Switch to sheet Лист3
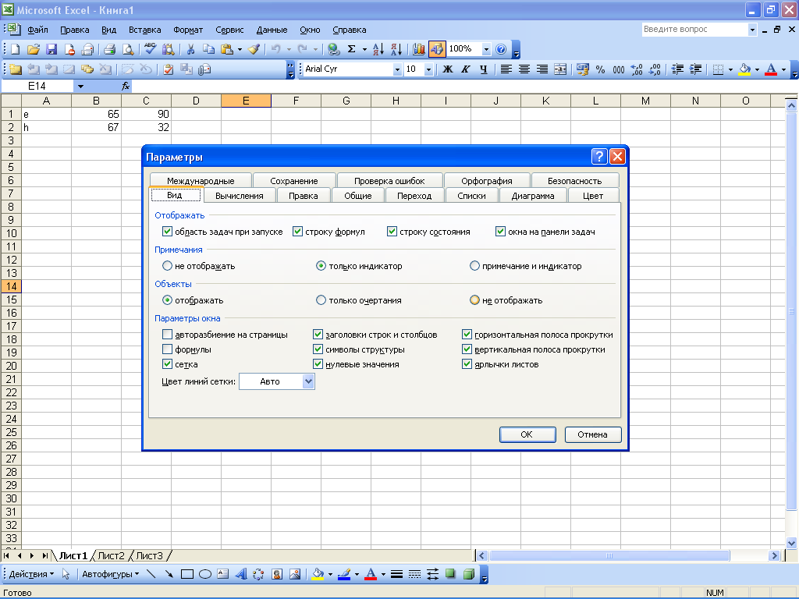This screenshot has height=599, width=799. (x=149, y=555)
